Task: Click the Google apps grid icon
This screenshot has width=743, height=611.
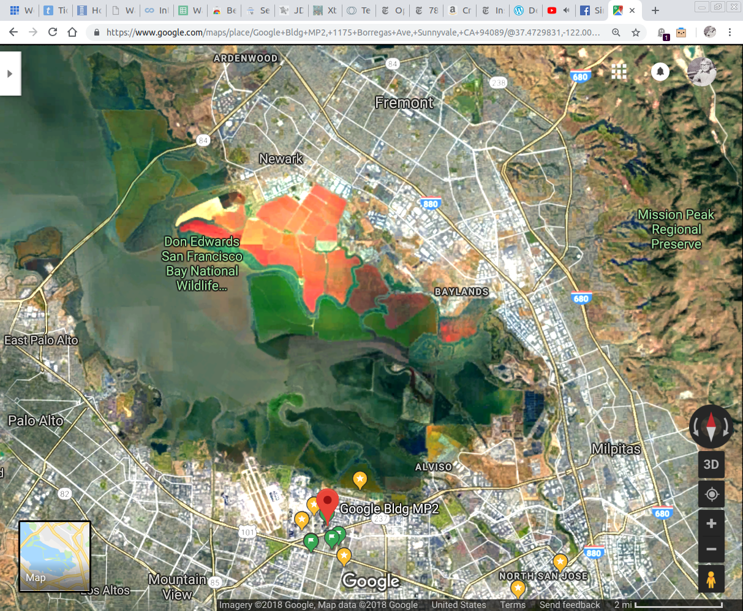Action: (619, 72)
